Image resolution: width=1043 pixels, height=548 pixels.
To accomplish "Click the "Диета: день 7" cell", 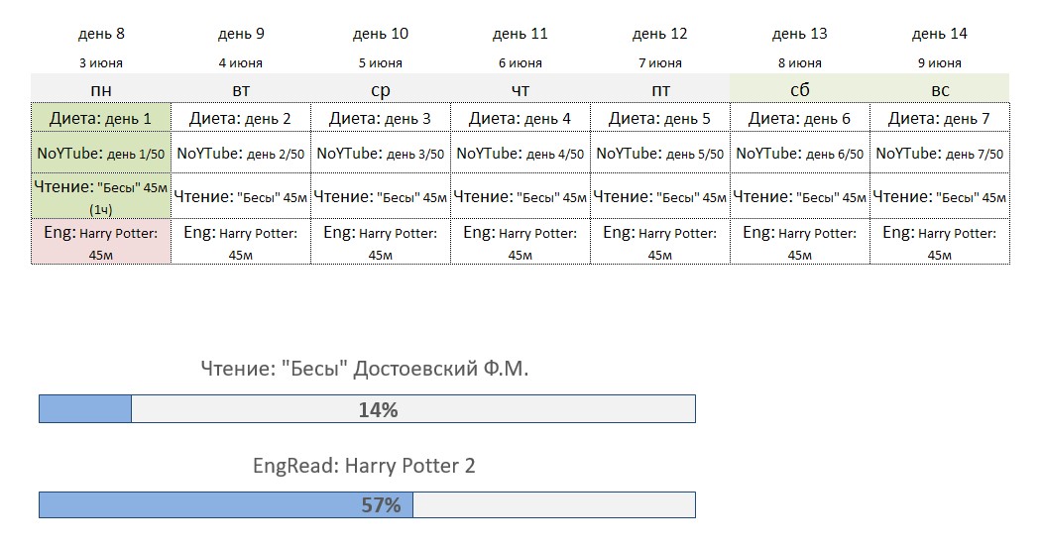I will coord(940,119).
